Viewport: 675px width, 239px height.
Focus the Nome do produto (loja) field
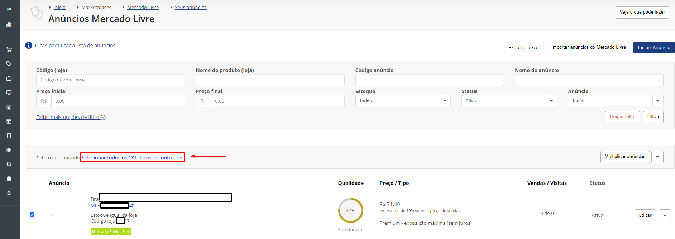point(270,80)
